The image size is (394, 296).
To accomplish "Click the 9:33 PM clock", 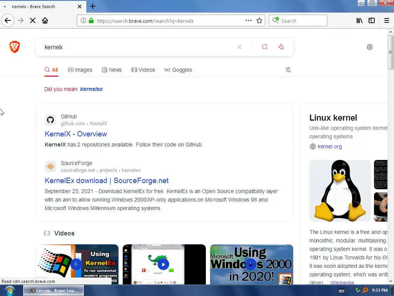I will (x=380, y=291).
